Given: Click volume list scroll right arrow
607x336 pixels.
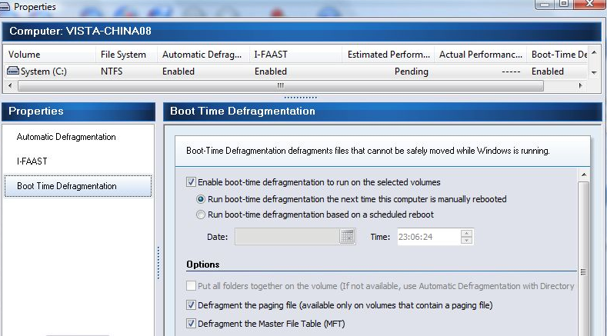Looking at the screenshot, I should (580, 85).
